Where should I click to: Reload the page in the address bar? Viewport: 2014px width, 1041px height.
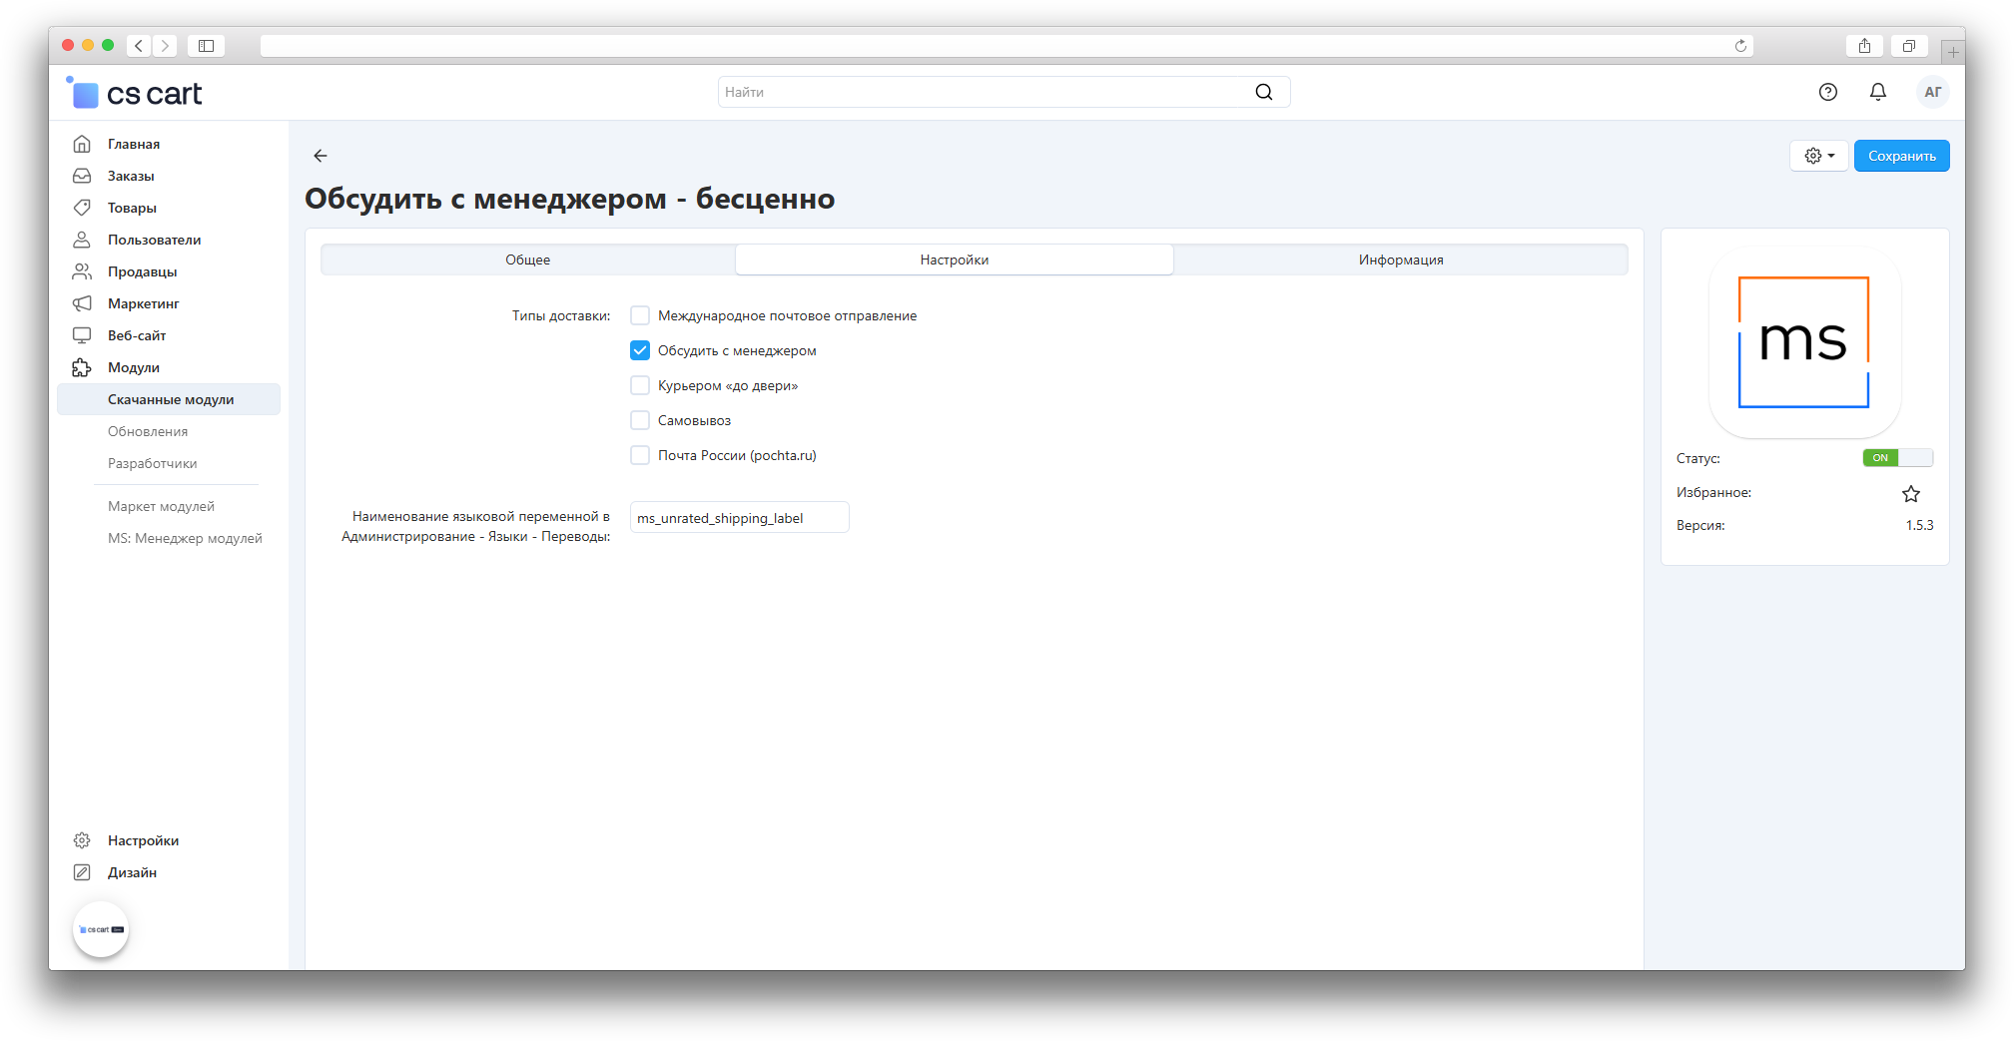1740,46
